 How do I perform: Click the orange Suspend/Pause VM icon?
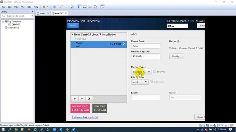coord(44,7)
